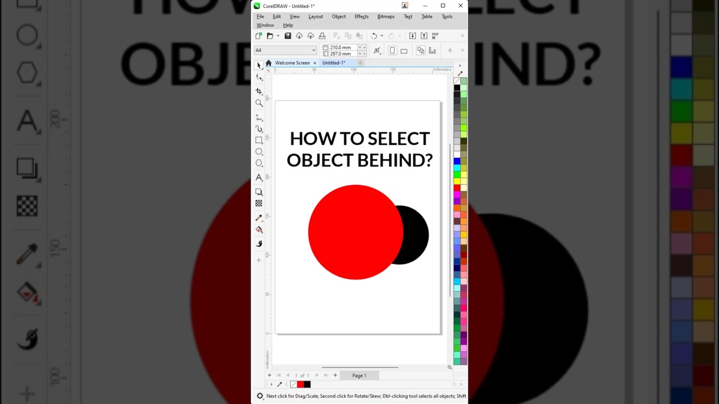Open the Object menu
This screenshot has height=404, width=719.
(x=339, y=17)
